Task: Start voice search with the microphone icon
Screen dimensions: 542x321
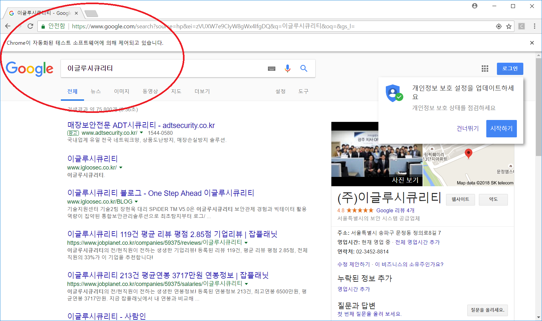Action: click(x=288, y=68)
